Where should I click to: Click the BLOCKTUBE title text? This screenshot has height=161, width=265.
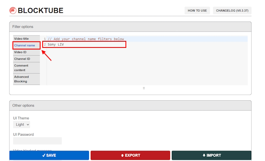click(41, 10)
